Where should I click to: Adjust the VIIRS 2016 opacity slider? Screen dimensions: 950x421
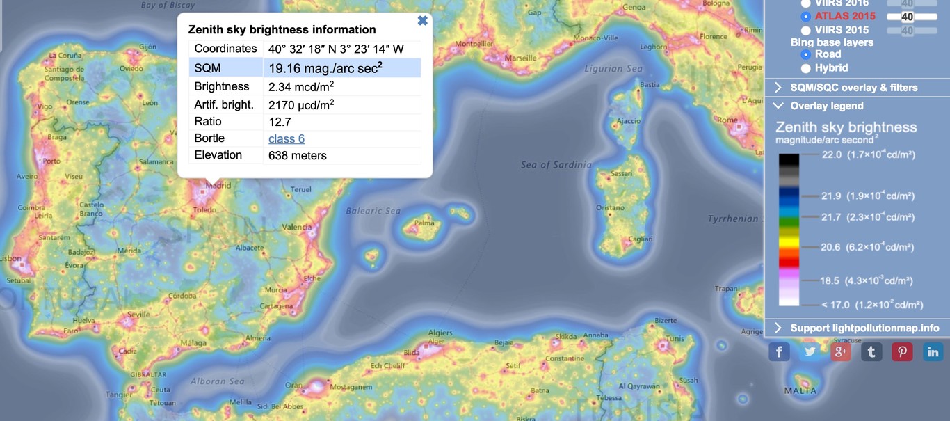click(x=912, y=3)
